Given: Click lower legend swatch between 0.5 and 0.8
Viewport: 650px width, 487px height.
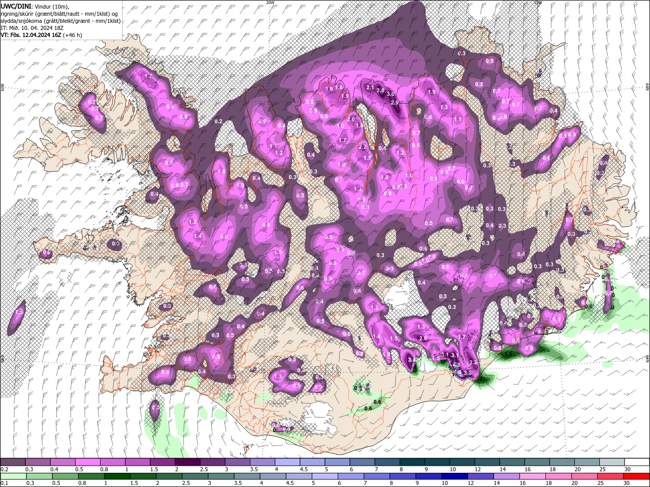Looking at the screenshot, I should tap(66, 476).
